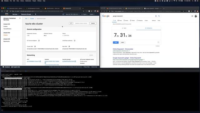
Task: Click the Google search box with "google stopwatch"
Action: [133, 16]
